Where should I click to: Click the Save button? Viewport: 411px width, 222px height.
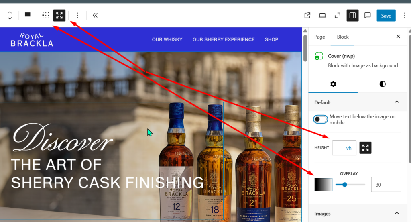point(386,16)
